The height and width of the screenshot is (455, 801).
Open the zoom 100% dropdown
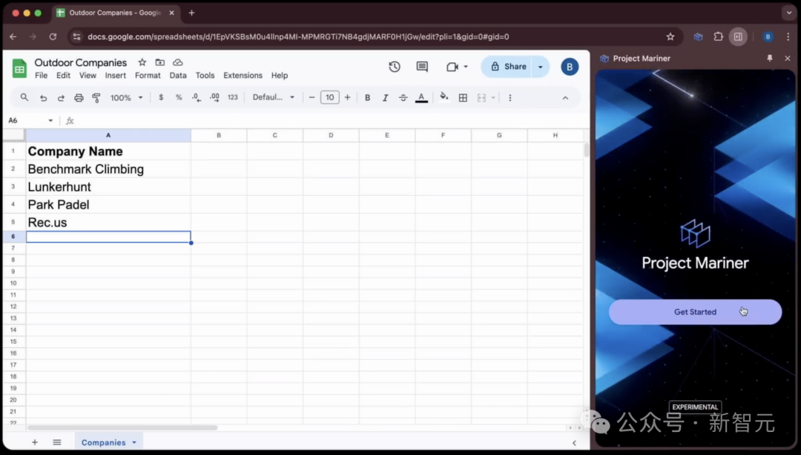pos(126,98)
